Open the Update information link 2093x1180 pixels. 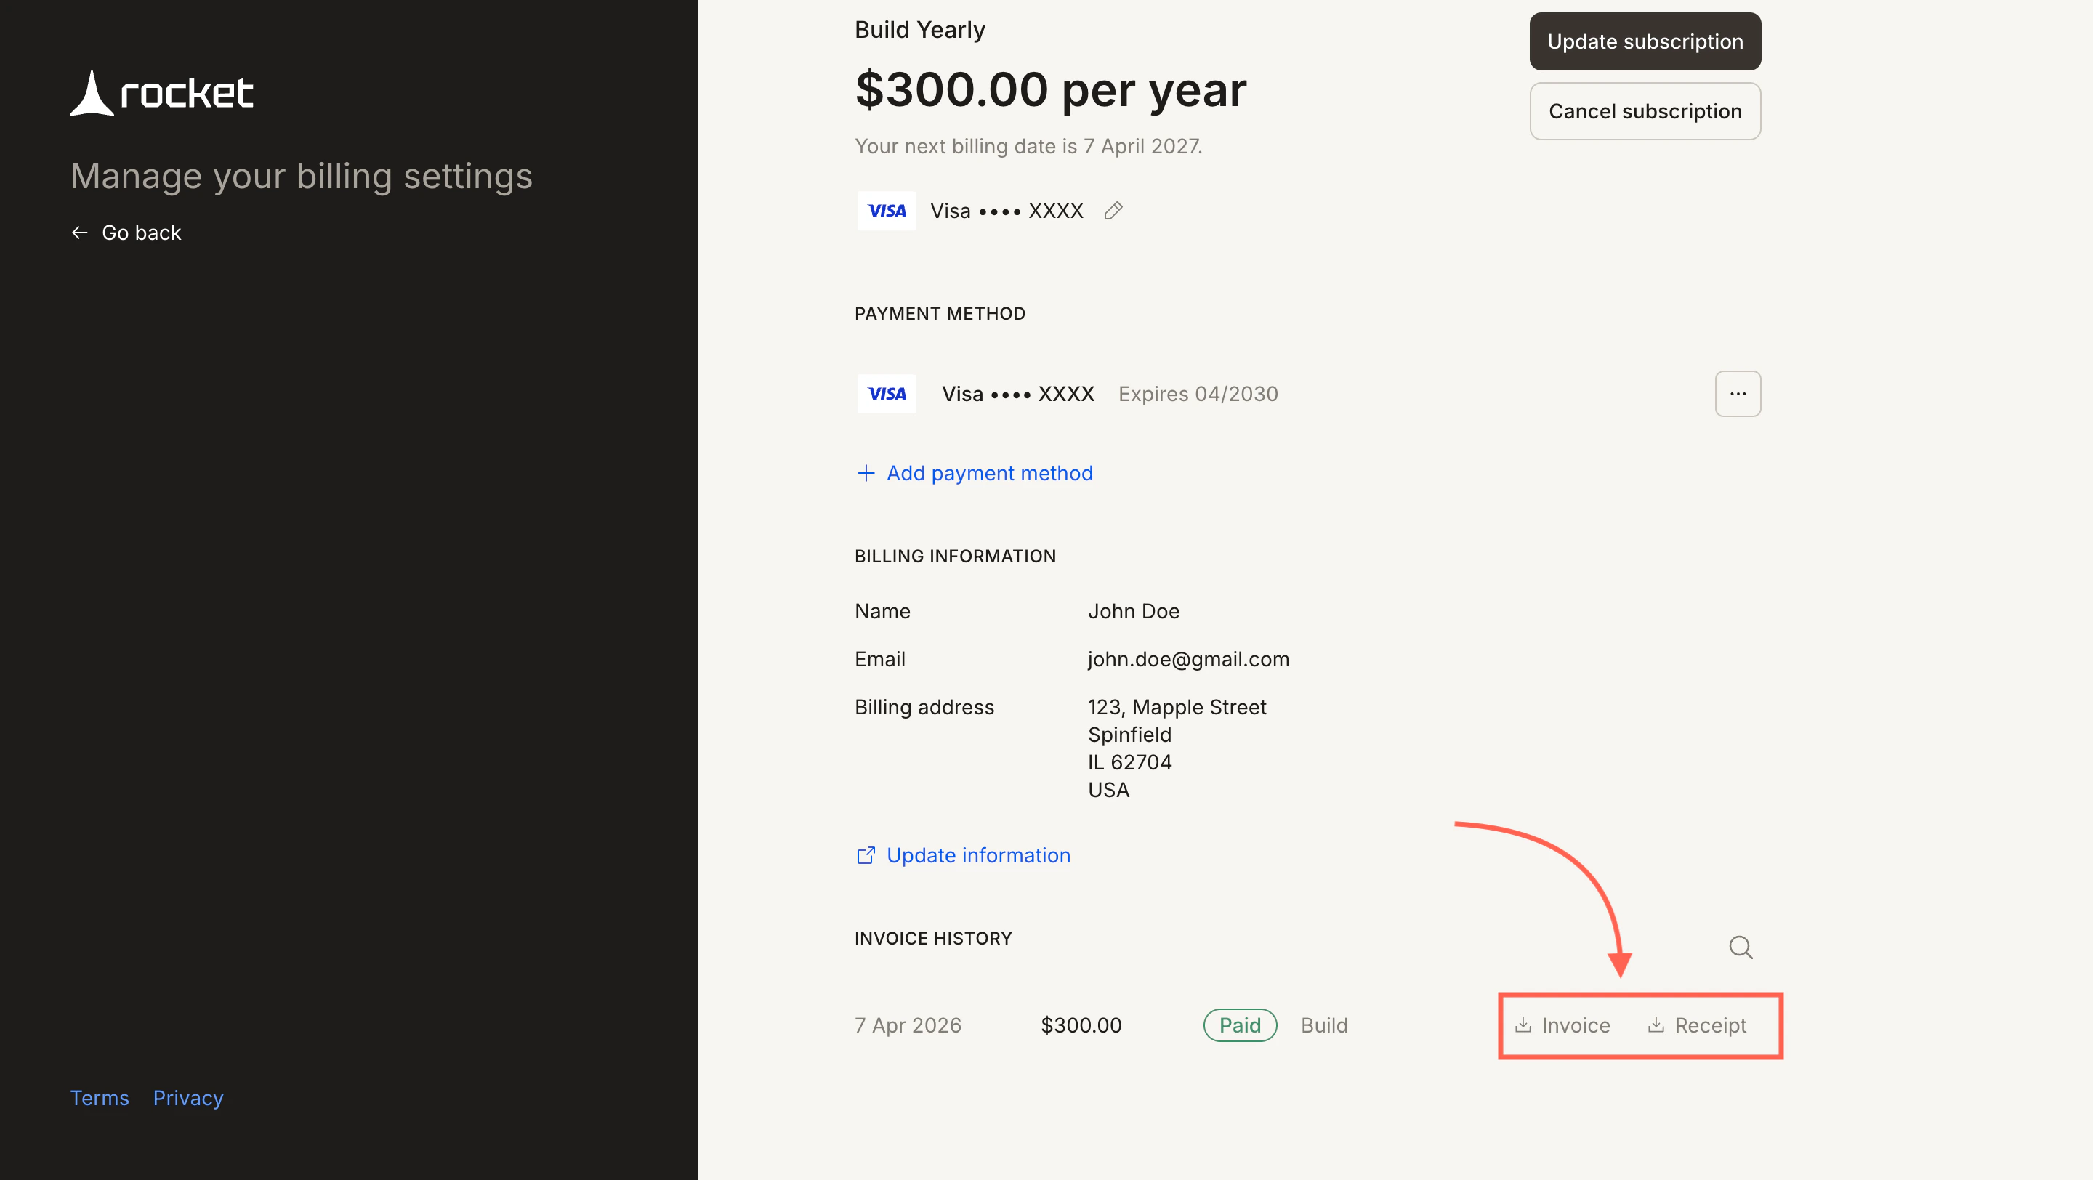click(x=977, y=855)
